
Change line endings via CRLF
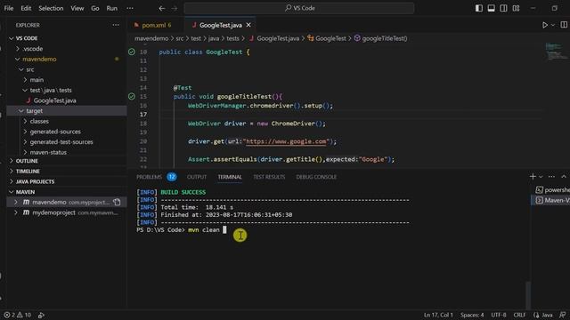click(519, 315)
